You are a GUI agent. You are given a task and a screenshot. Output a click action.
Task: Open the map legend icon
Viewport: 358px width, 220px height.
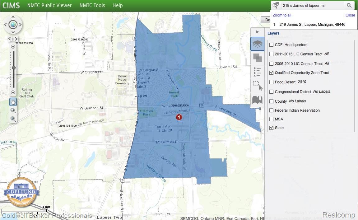coord(257,72)
